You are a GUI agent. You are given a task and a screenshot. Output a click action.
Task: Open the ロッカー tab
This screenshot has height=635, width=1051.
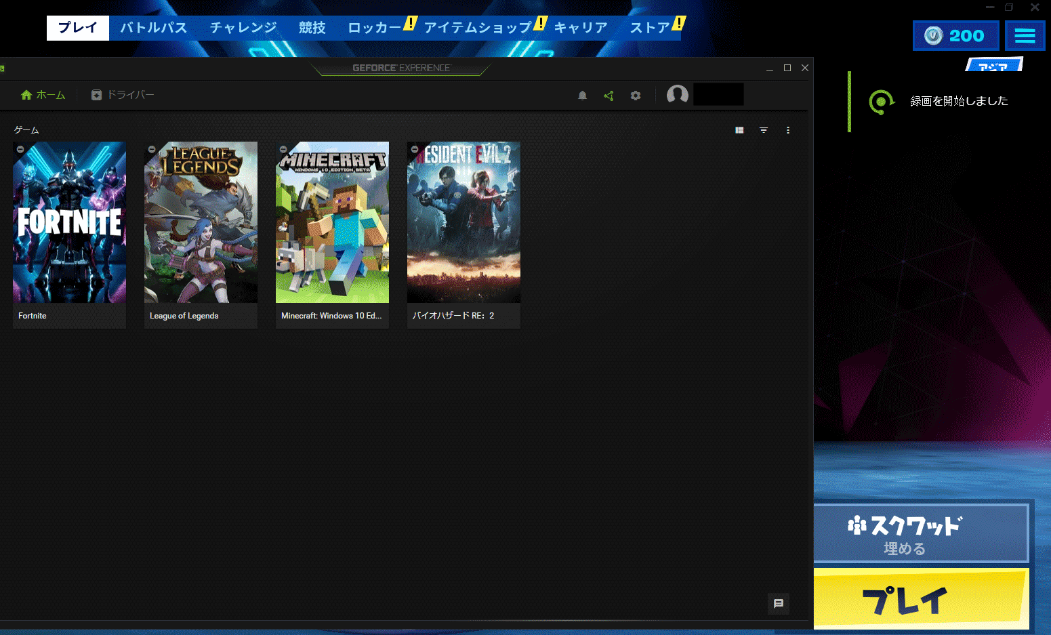click(x=375, y=28)
